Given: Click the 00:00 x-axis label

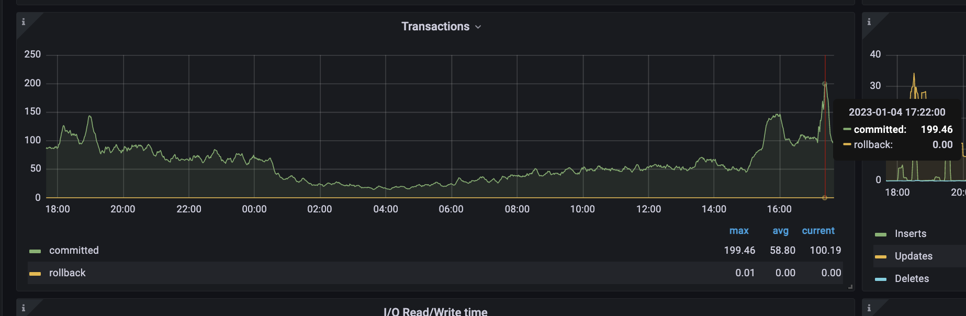Looking at the screenshot, I should (254, 209).
